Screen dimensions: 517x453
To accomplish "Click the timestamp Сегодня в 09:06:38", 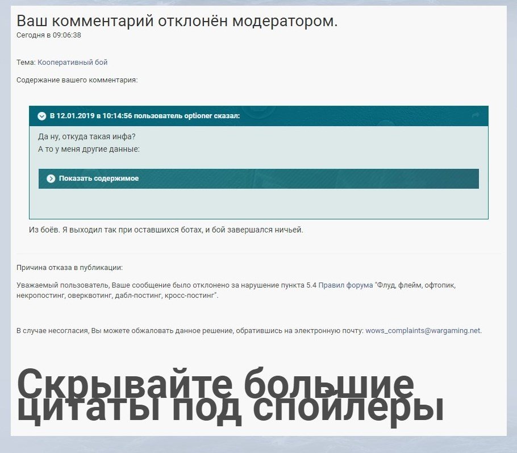I will click(x=49, y=35).
